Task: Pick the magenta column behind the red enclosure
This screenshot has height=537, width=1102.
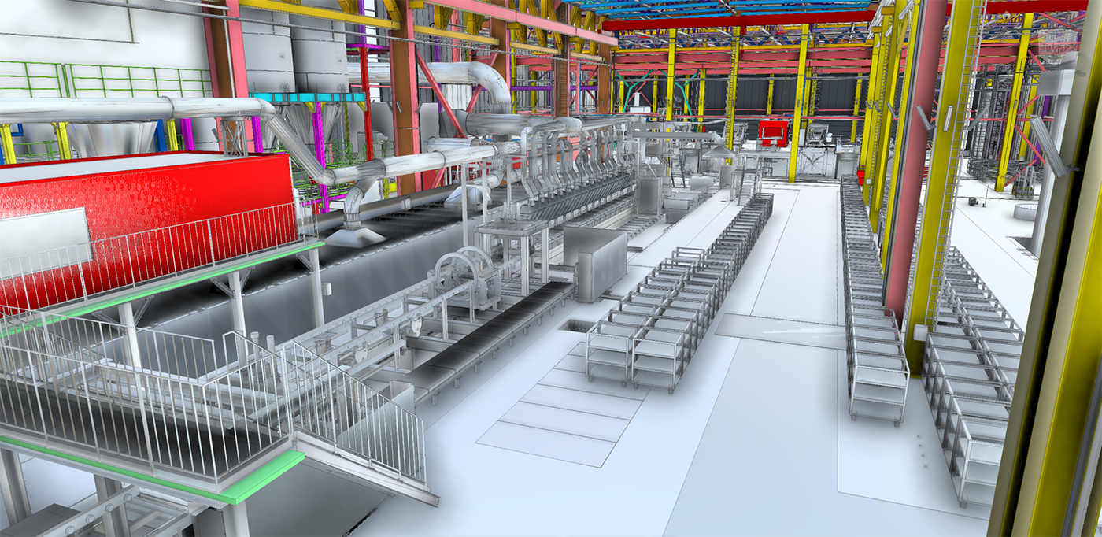Action: 319,157
